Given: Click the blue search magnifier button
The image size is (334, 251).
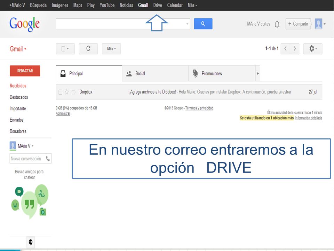Looking at the screenshot, I should (x=203, y=24).
